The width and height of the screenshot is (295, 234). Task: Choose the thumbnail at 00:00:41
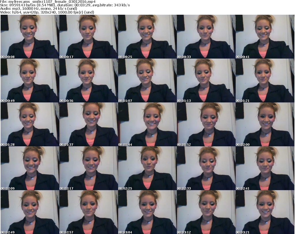pos(265,37)
